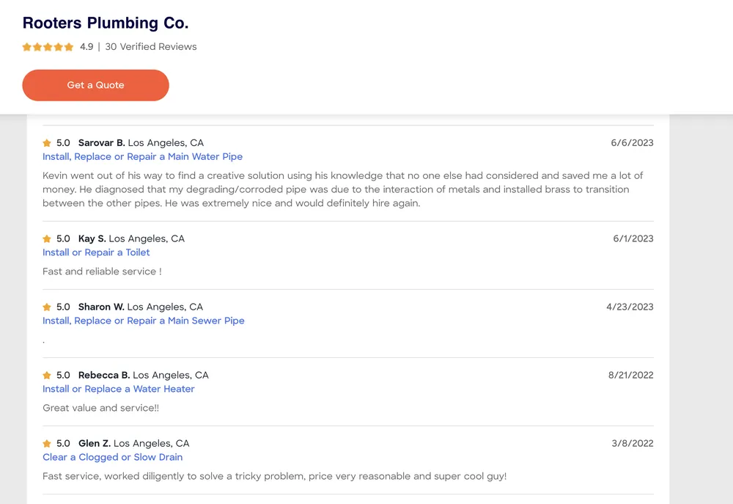Click the star icon beside Sharon W.
This screenshot has width=733, height=504.
[x=47, y=307]
